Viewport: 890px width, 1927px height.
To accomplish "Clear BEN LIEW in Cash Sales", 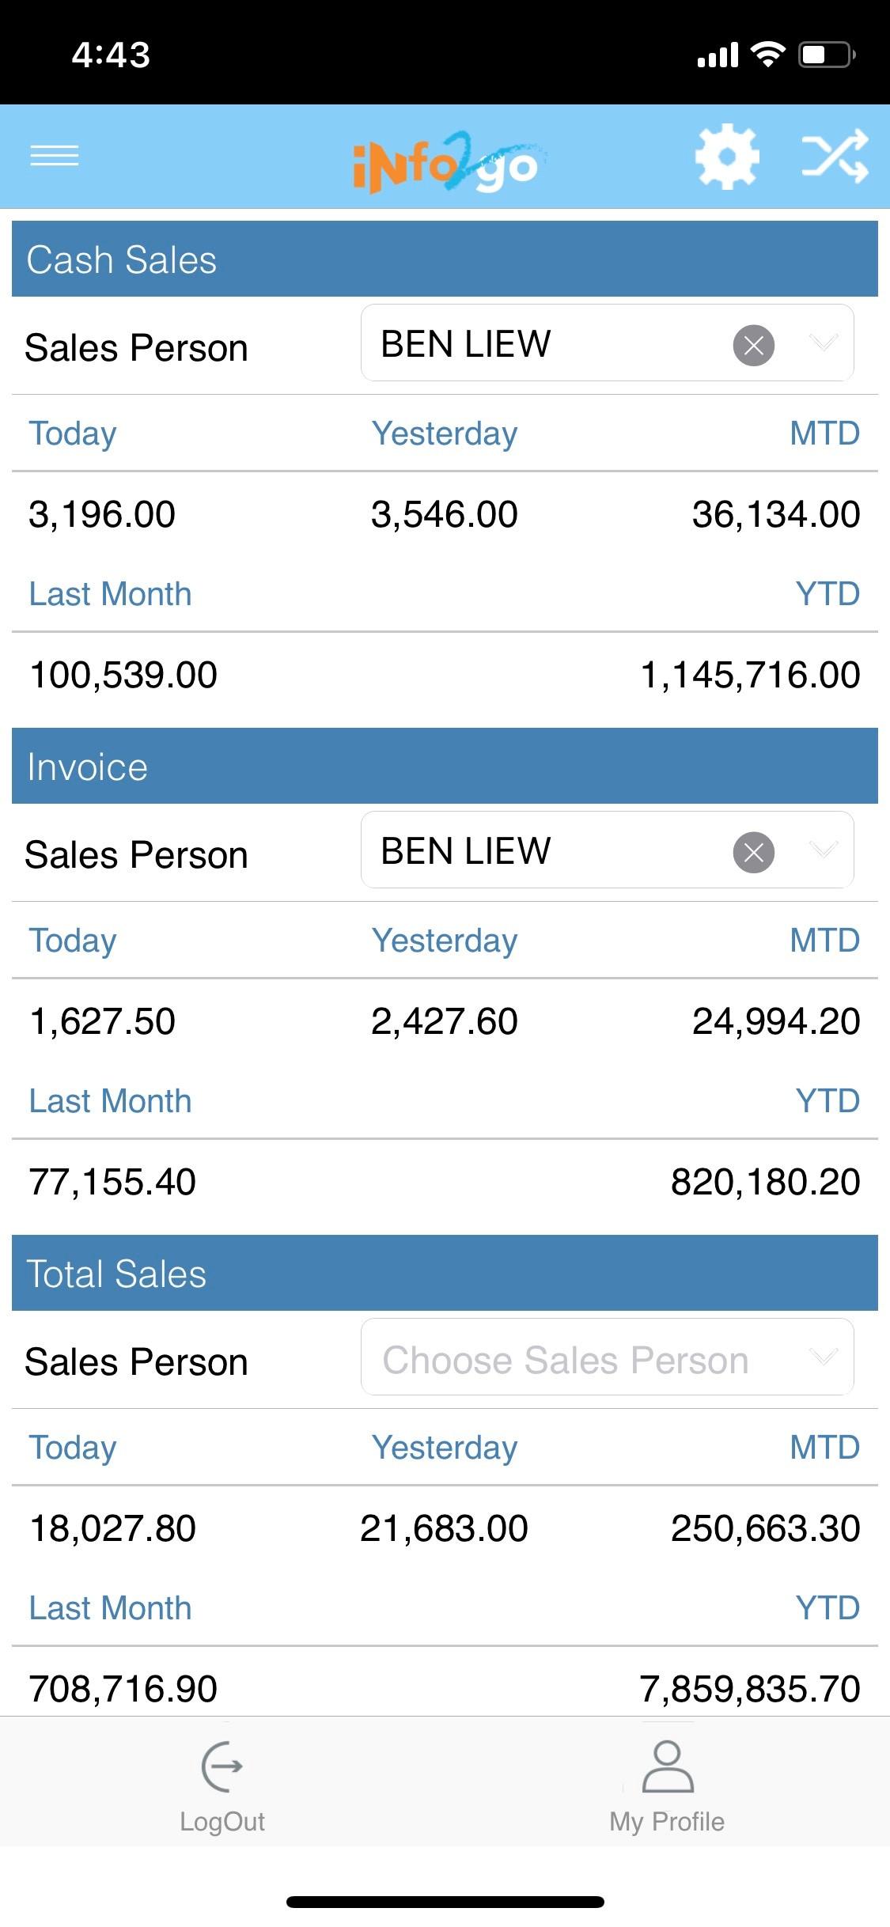I will coord(753,345).
